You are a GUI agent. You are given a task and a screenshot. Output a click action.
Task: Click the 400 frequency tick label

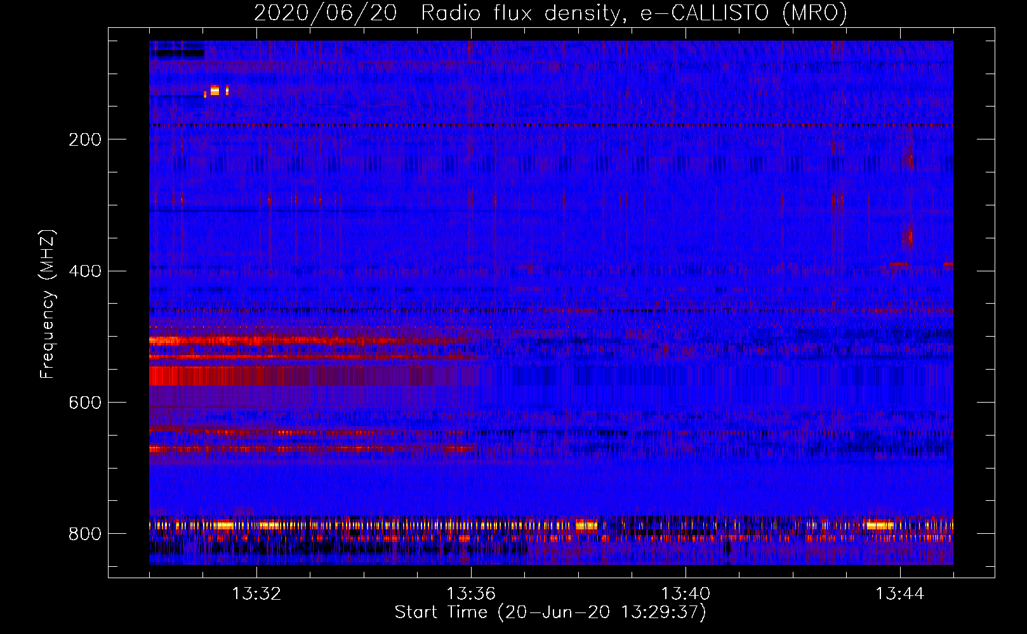85,271
